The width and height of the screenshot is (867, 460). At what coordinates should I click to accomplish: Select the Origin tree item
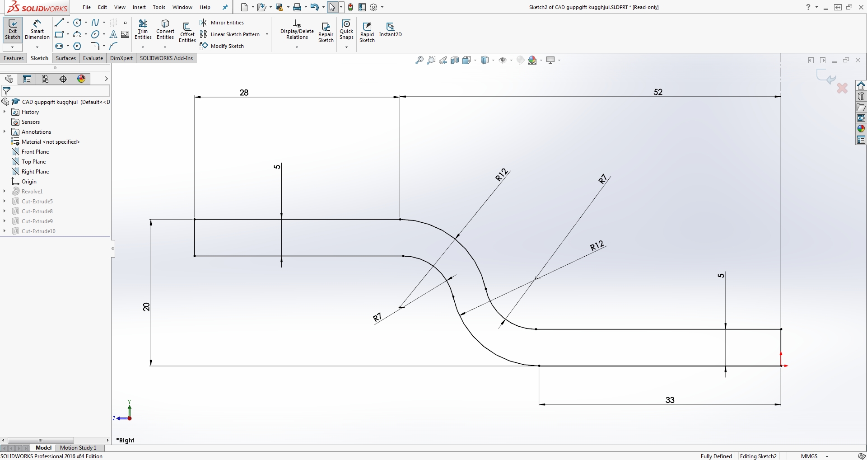pyautogui.click(x=24, y=181)
